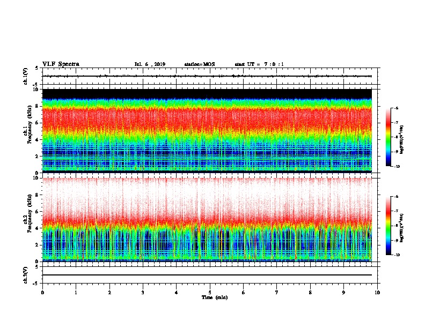Image resolution: width=425 pixels, height=328 pixels.
Task: Click the ch.1 color bar "log(PSD)" label
Action: 402,139
